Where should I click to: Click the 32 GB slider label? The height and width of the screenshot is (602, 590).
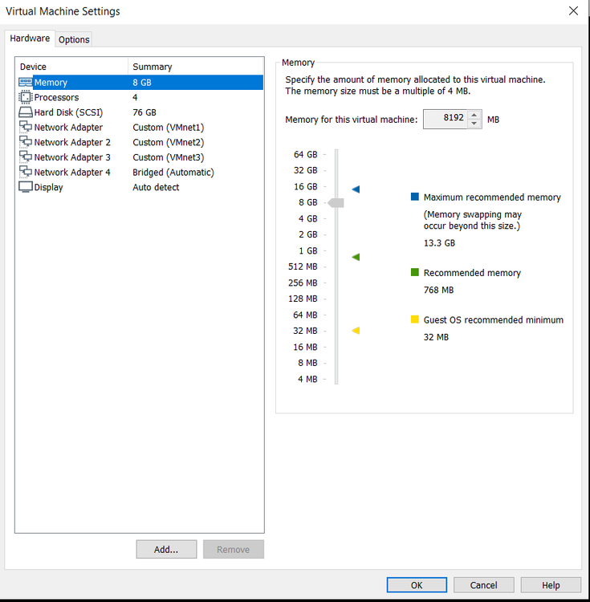[306, 170]
